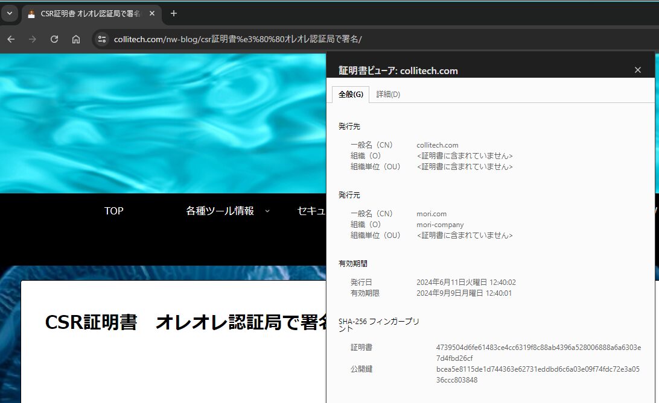
Task: Reload the current page
Action: click(54, 39)
